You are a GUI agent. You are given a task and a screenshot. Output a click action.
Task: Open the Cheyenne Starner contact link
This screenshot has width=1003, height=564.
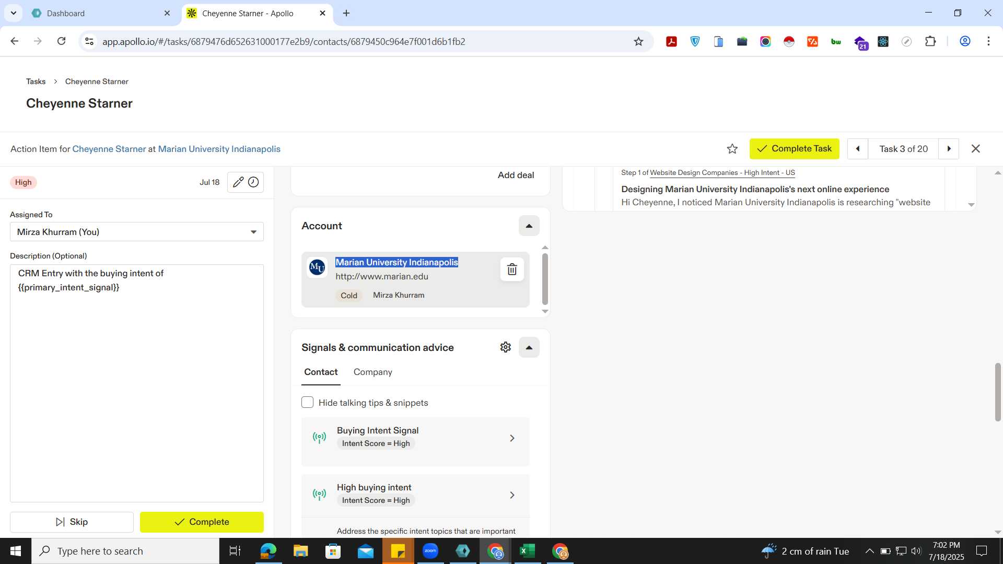pyautogui.click(x=109, y=149)
